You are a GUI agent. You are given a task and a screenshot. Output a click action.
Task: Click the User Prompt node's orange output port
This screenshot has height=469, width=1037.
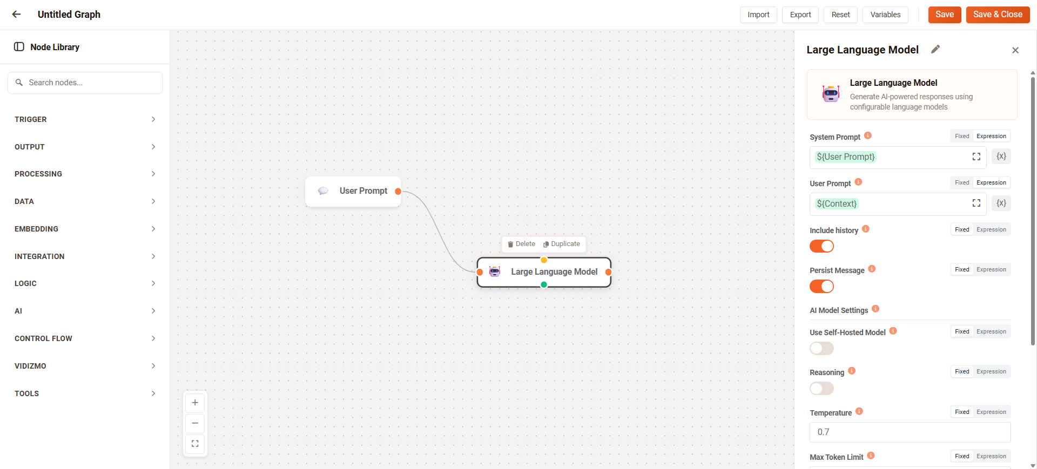[398, 191]
